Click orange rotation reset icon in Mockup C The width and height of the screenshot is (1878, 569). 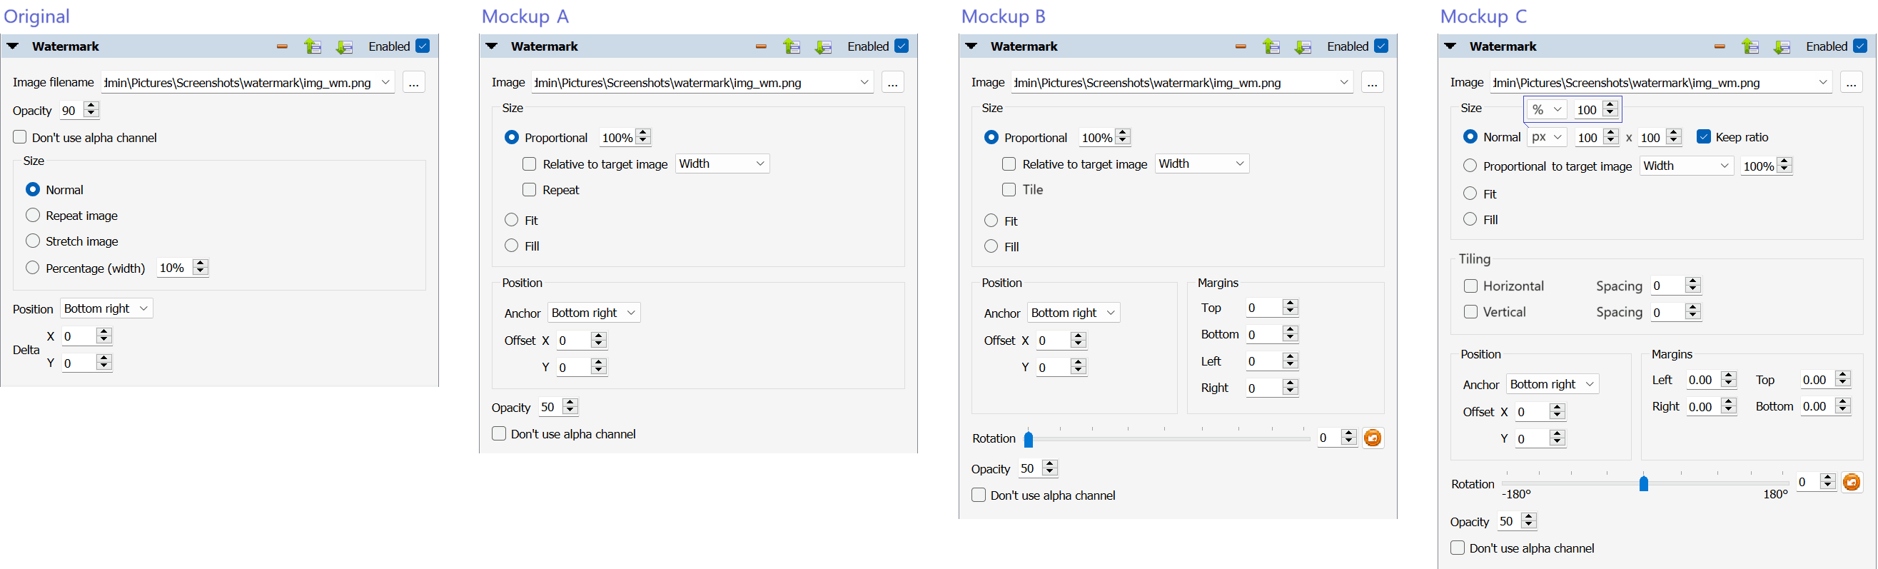click(x=1851, y=482)
